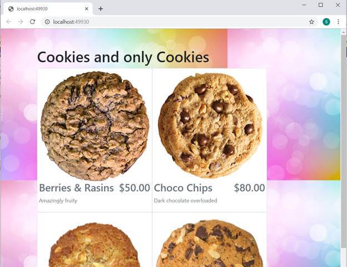Click the Berries & Rasins cookie image

(x=95, y=125)
